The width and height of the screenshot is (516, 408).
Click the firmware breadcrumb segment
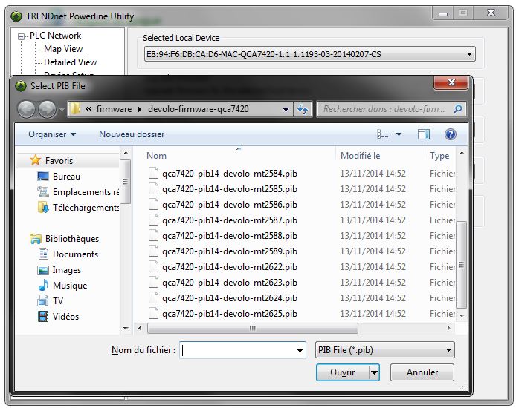pyautogui.click(x=114, y=109)
